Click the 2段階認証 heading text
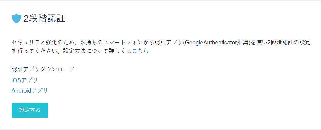The height and width of the screenshot is (130, 321). coord(45,18)
